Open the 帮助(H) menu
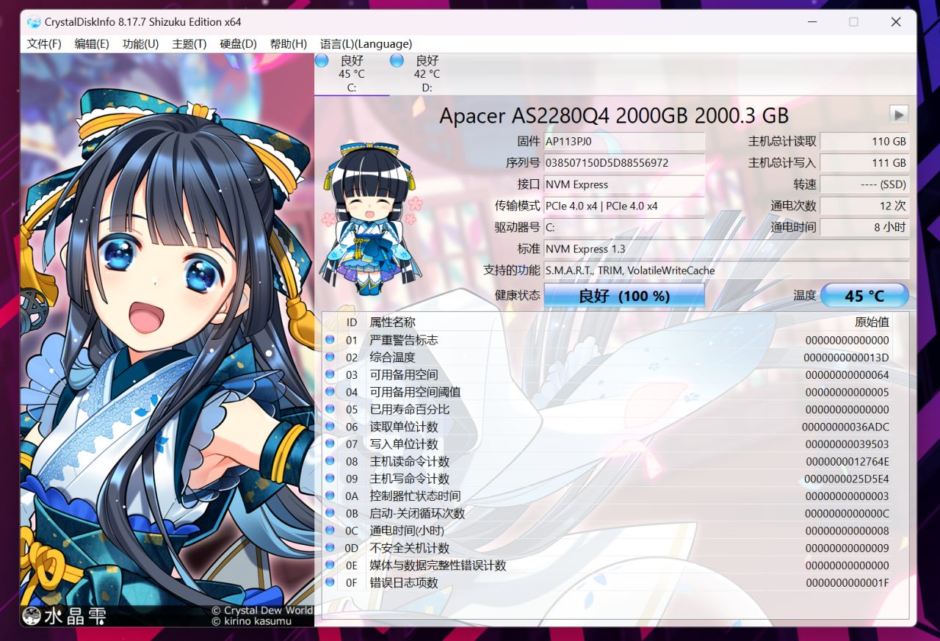The image size is (940, 641). coord(289,44)
